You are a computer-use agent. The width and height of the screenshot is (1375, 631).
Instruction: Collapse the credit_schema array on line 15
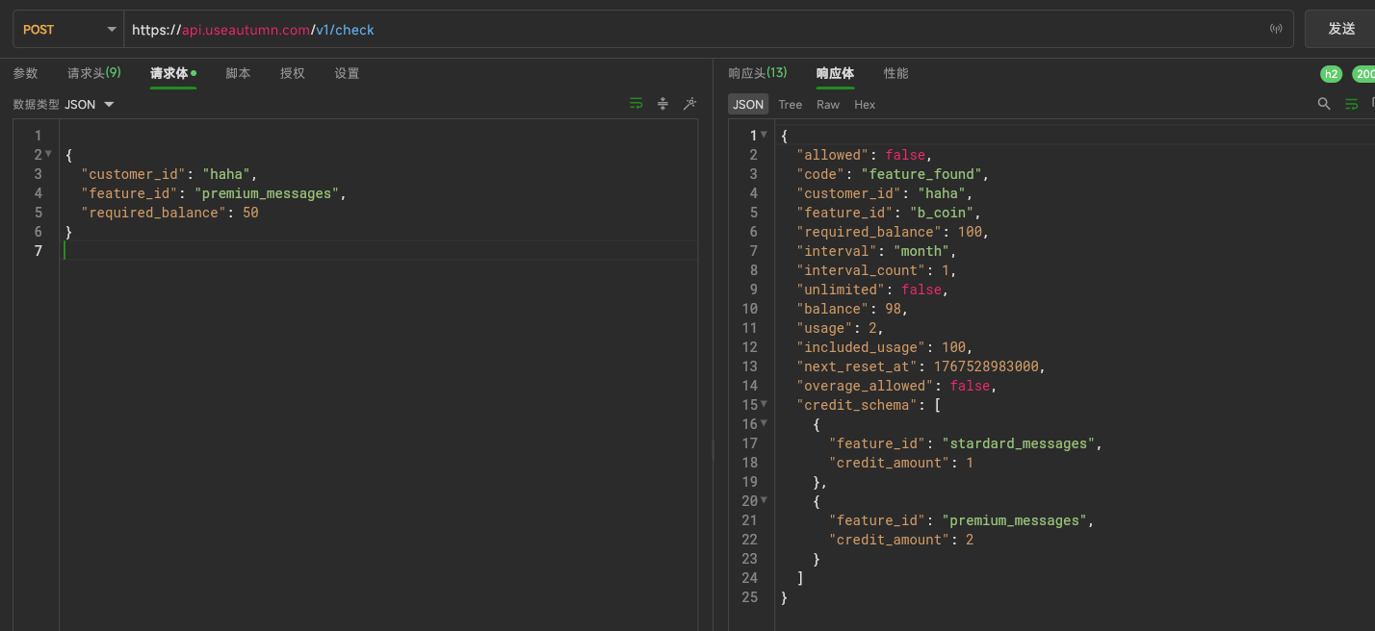point(764,405)
